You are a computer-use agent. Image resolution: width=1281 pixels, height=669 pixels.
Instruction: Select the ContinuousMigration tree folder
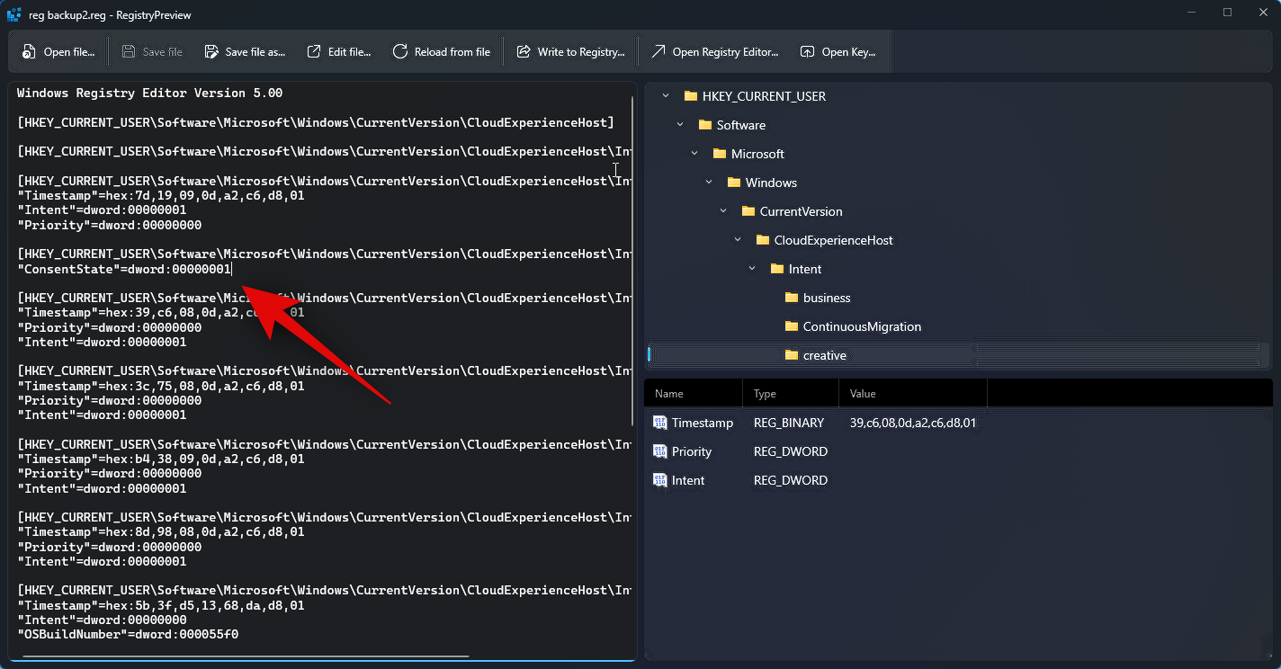[x=861, y=326]
